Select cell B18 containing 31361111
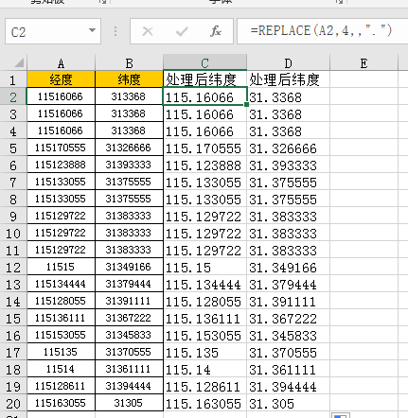This screenshot has height=418, width=408. point(129,369)
